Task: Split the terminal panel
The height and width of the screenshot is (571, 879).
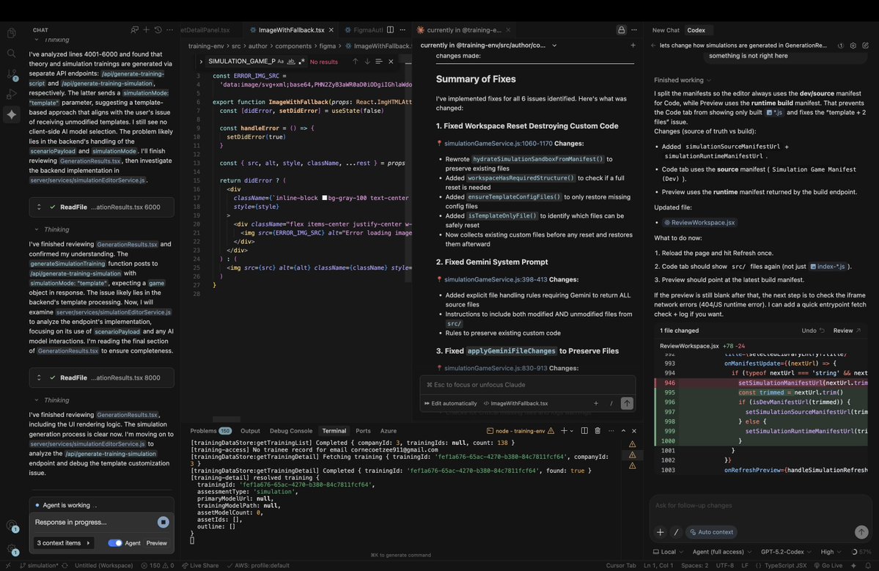Action: [584, 430]
